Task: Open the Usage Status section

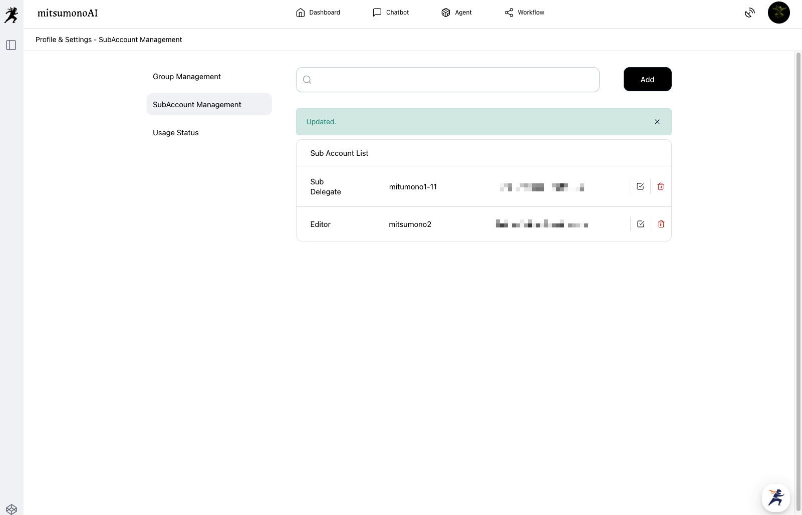Action: click(x=176, y=133)
